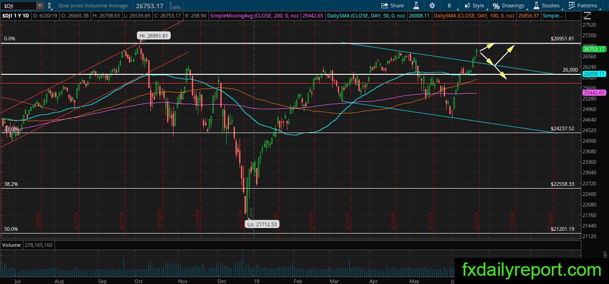The image size is (609, 284).
Task: Click the cyan 26008.11 price bubble
Action: pyautogui.click(x=594, y=74)
